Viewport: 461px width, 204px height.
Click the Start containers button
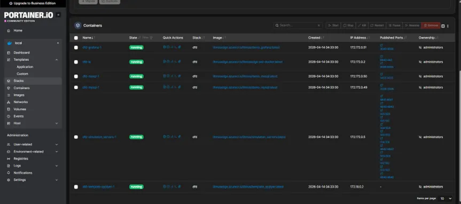point(333,26)
